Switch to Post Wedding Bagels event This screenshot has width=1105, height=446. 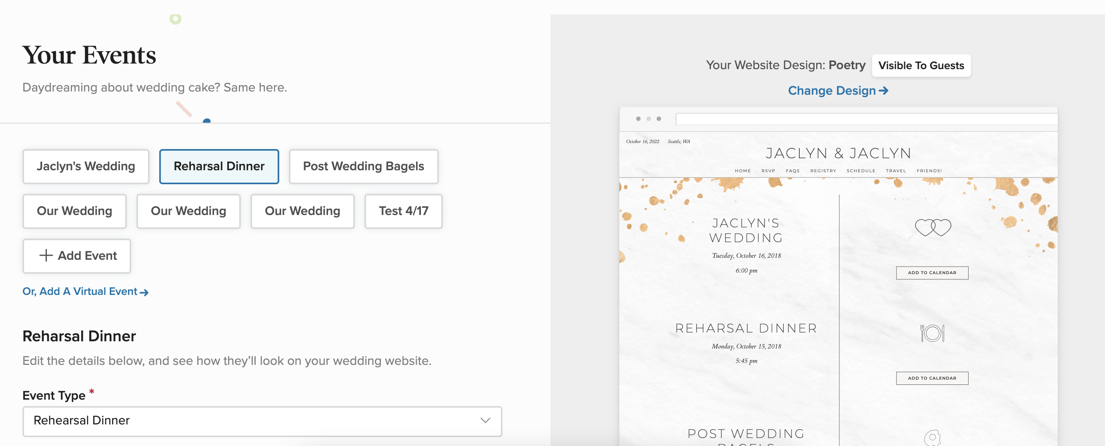pos(363,166)
